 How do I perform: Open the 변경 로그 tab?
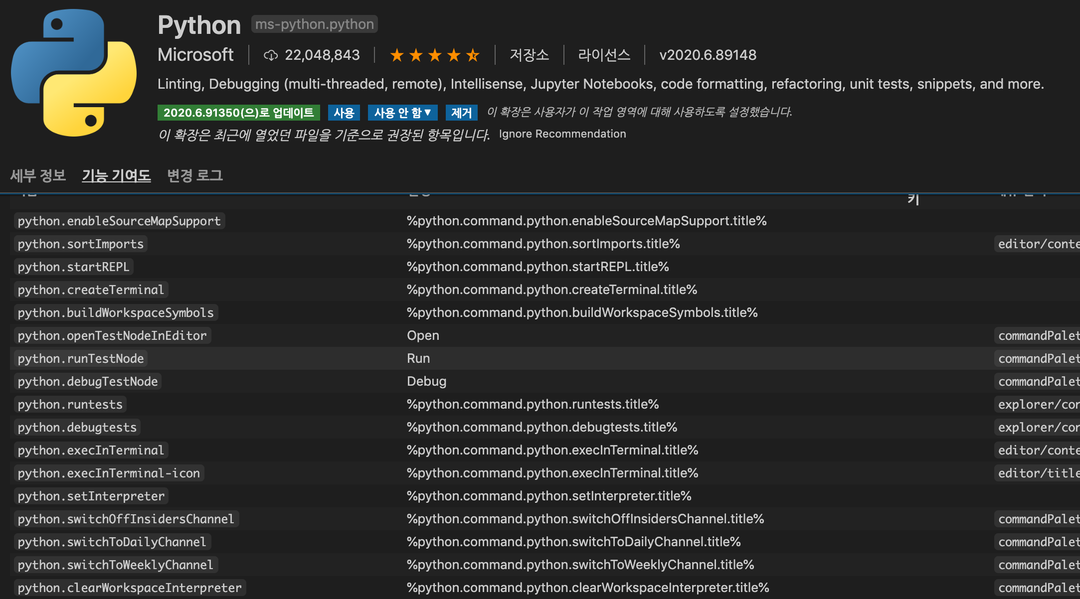click(195, 175)
